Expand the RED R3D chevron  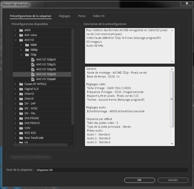[15, 133]
